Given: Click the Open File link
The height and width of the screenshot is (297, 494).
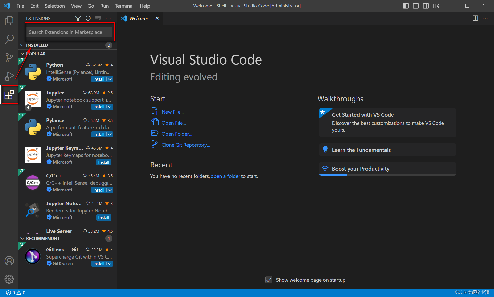Looking at the screenshot, I should [x=174, y=123].
